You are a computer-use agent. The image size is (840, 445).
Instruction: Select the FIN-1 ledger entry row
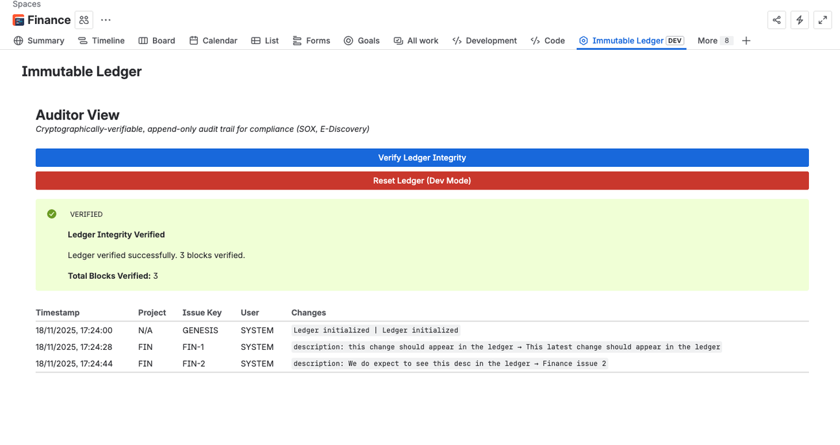[259, 347]
